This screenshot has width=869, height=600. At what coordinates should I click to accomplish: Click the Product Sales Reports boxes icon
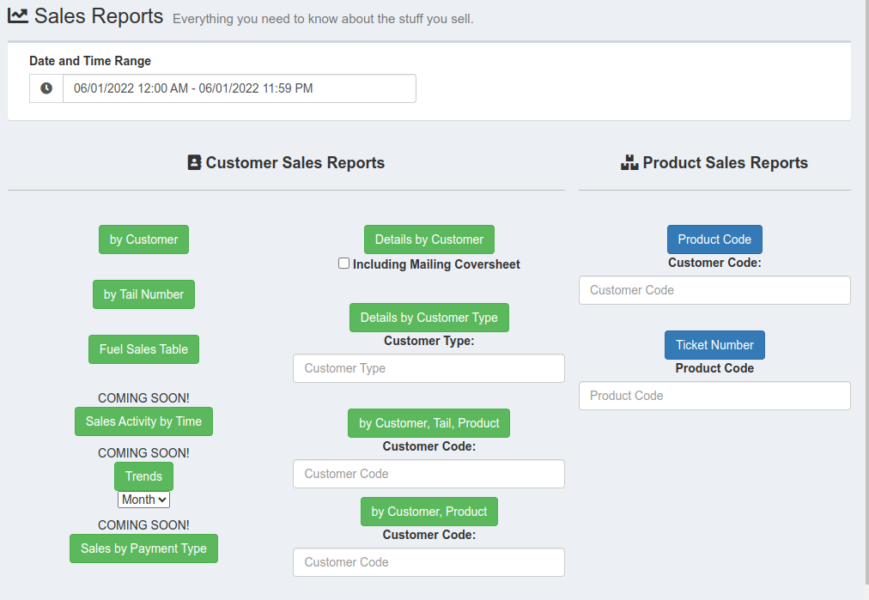(629, 162)
